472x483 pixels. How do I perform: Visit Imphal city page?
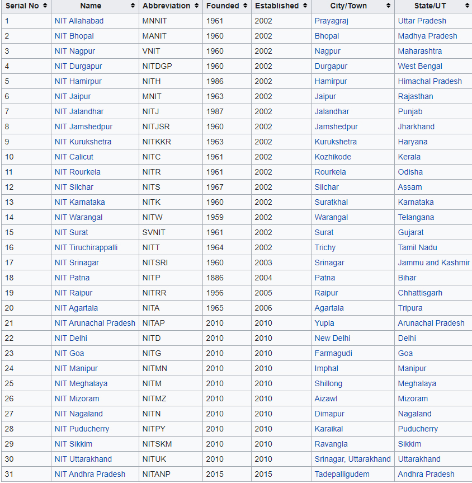pos(327,368)
